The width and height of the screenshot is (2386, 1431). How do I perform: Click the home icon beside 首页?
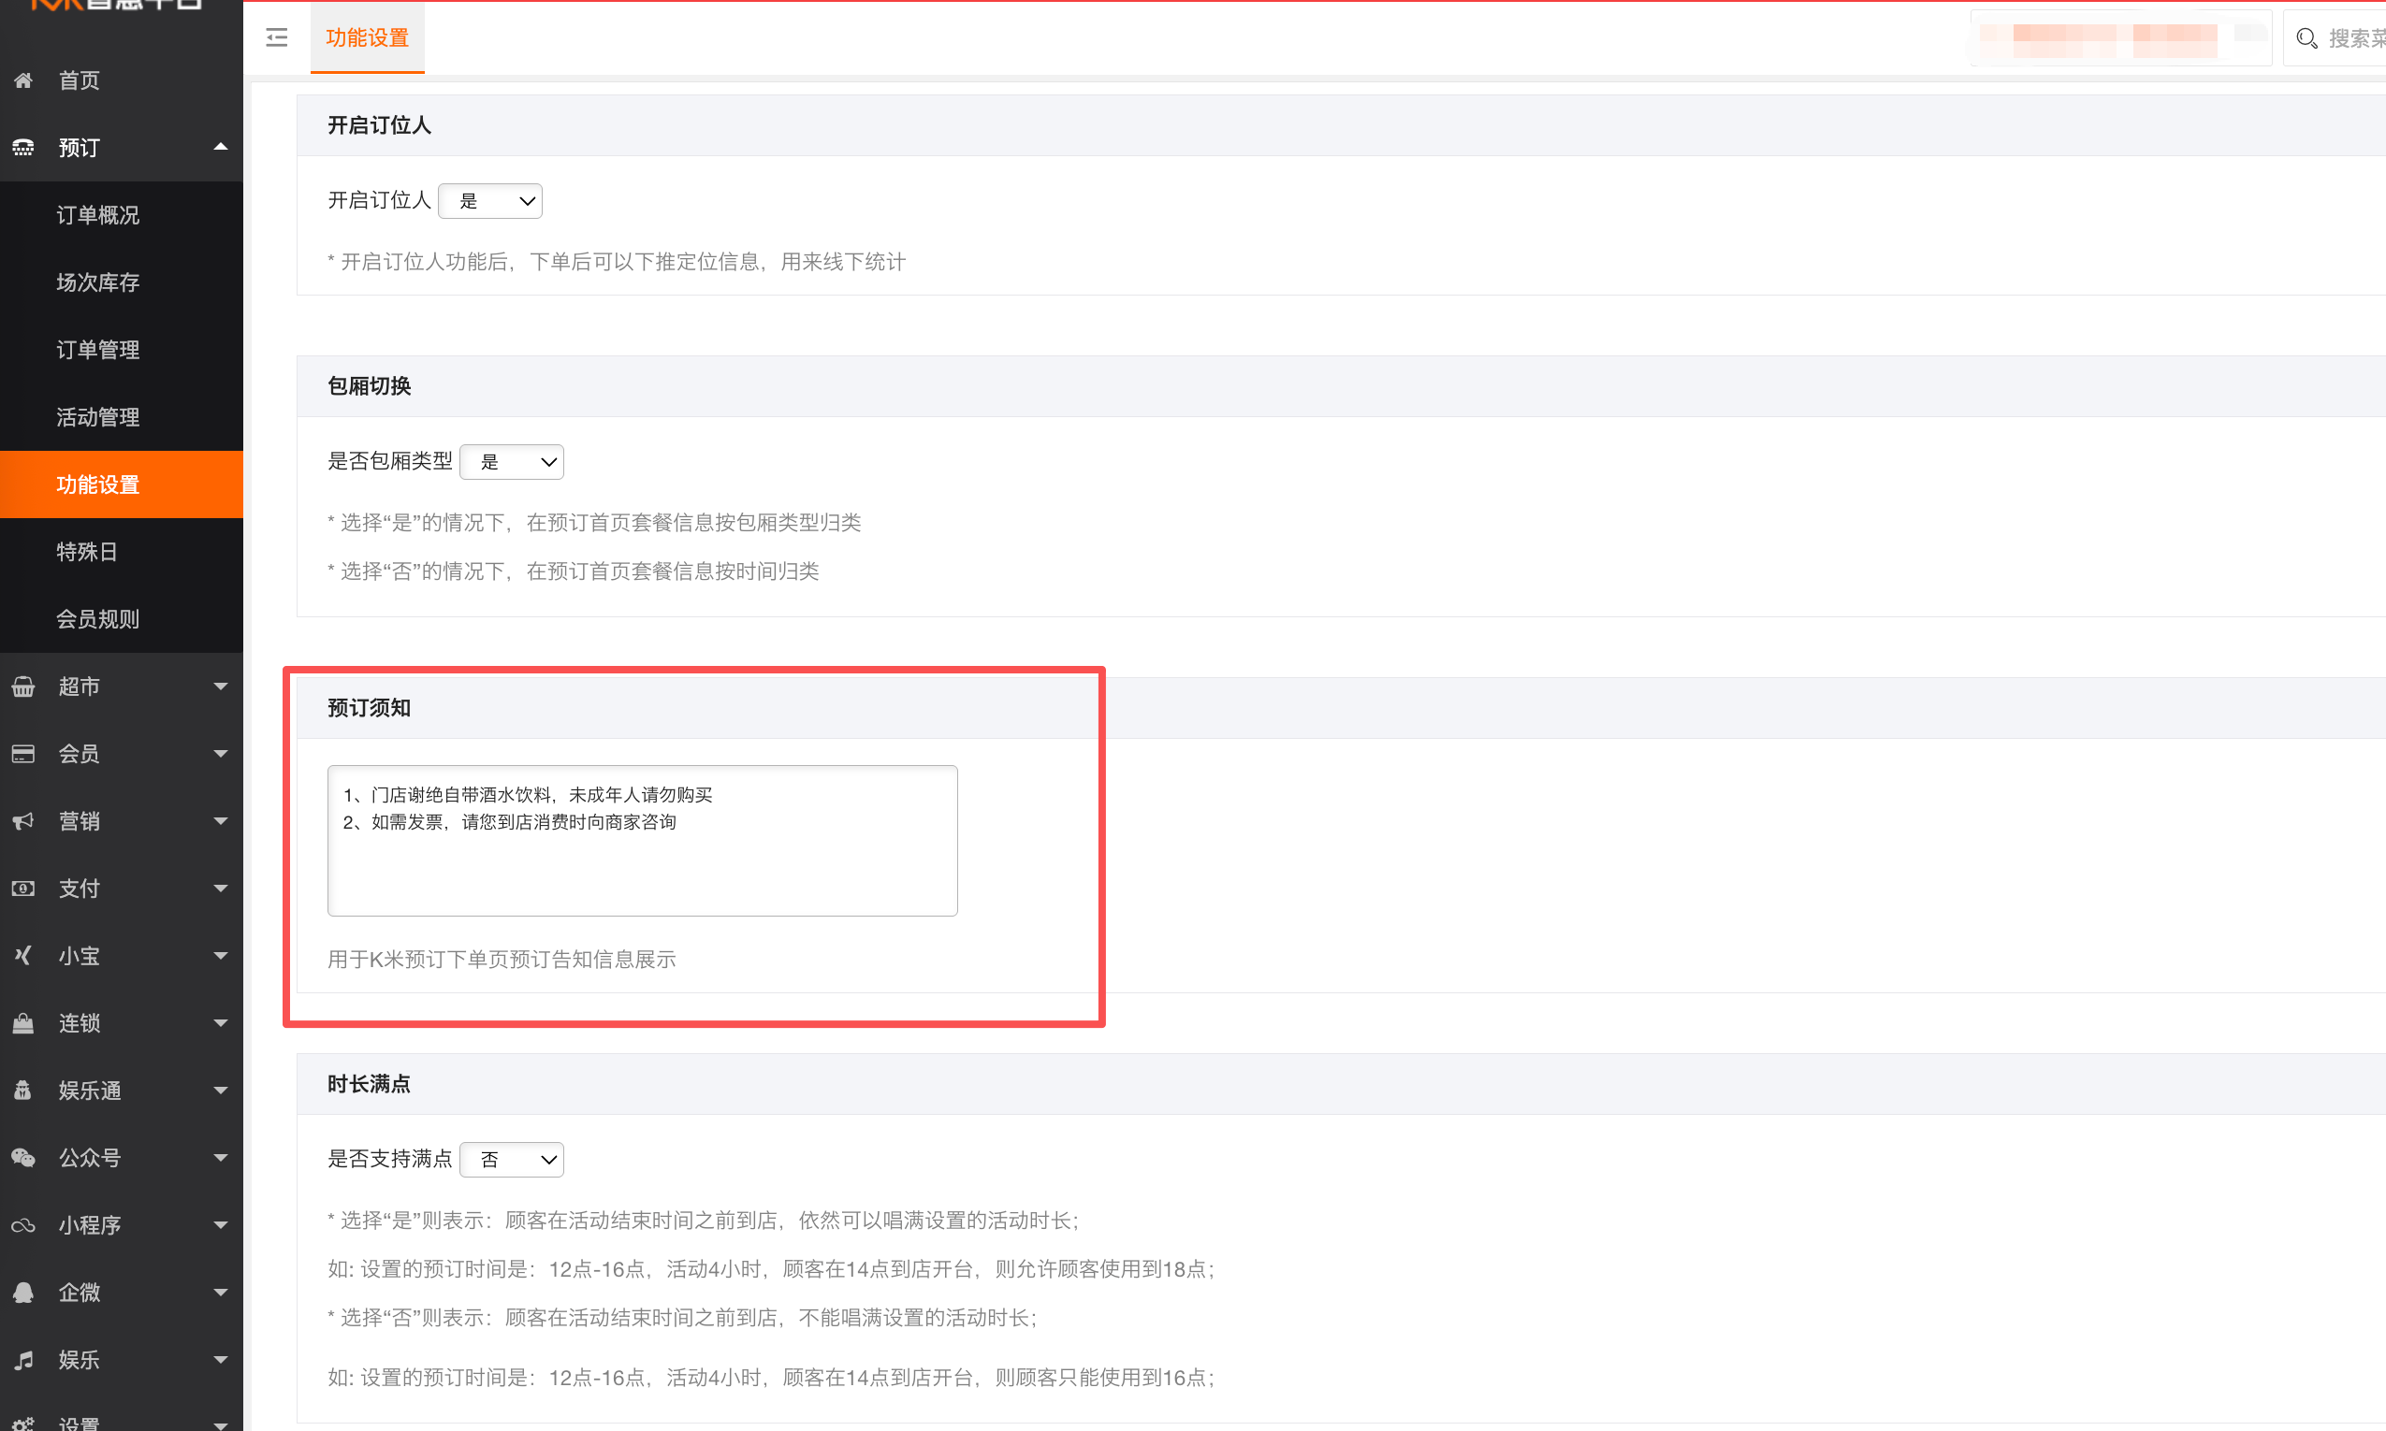(23, 80)
